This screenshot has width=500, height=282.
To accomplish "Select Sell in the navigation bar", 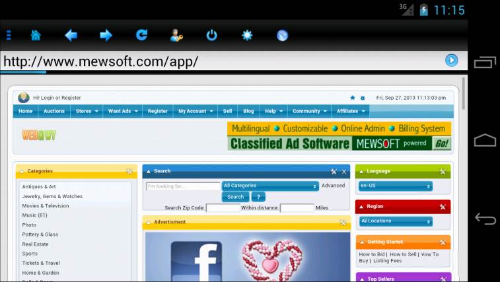I will pos(227,111).
